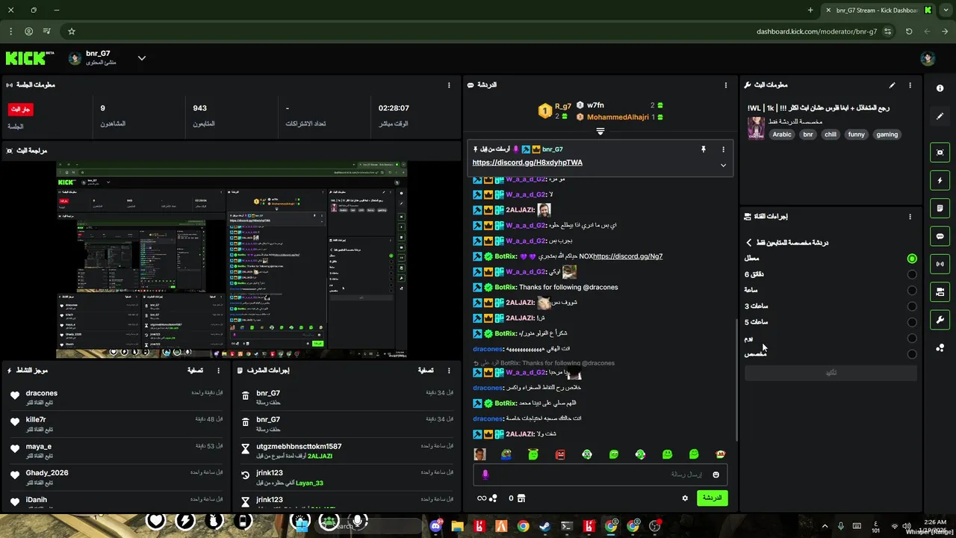Go back from followers-only chat submenu
Image resolution: width=956 pixels, height=538 pixels.
[x=748, y=243]
